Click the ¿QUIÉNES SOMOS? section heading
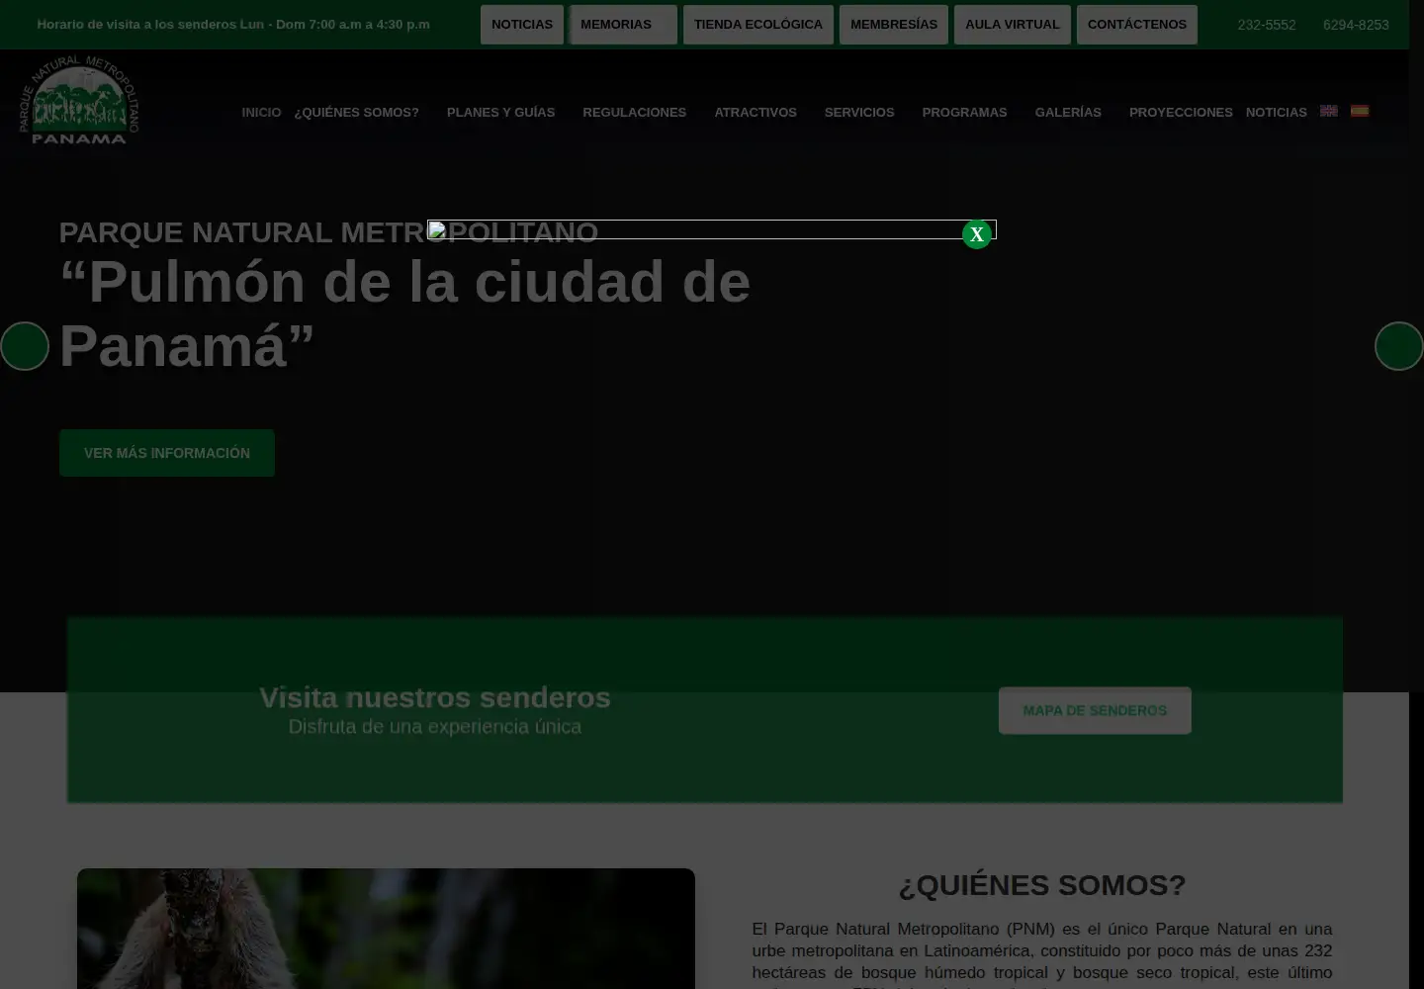The width and height of the screenshot is (1424, 989). coord(1042,885)
